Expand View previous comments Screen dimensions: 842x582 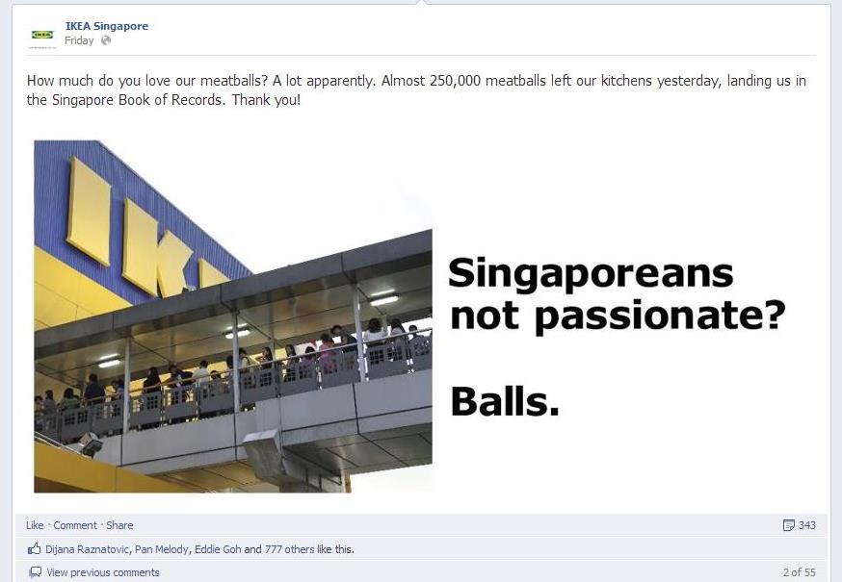click(x=103, y=572)
